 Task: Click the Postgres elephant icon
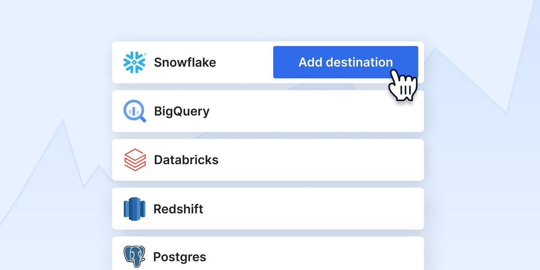click(x=135, y=257)
